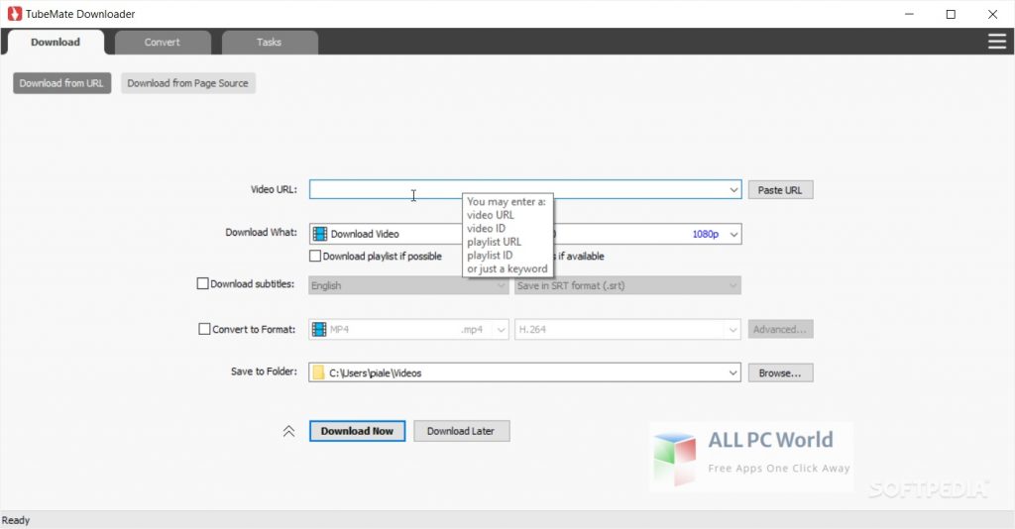Open the English subtitle language dropdown

click(408, 285)
